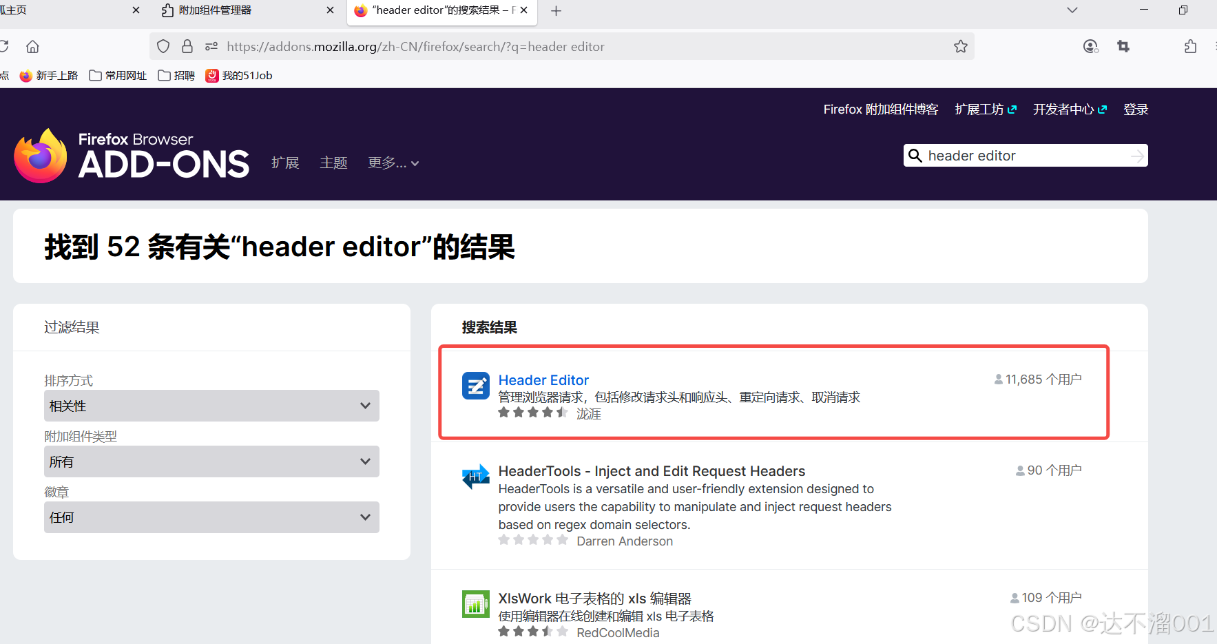Image resolution: width=1217 pixels, height=644 pixels.
Task: Click the Header Editor extension icon
Action: click(476, 386)
